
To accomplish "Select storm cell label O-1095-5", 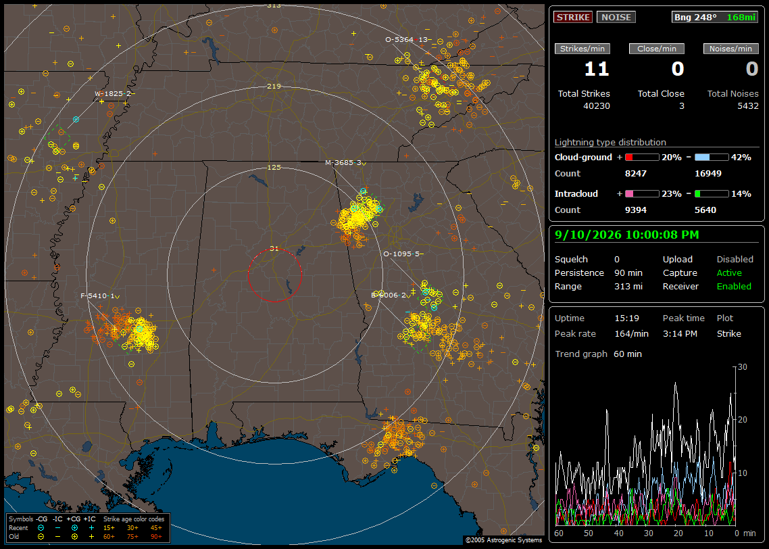I will click(x=401, y=254).
